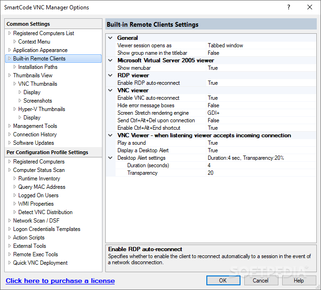Select Management Tools item
The width and height of the screenshot is (321, 290).
tap(35, 126)
